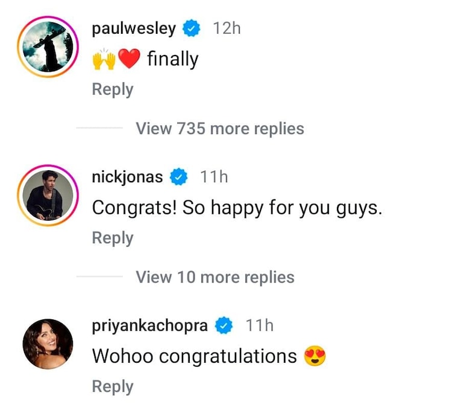Reply to paulwesley's comment
This screenshot has width=452, height=411.
(112, 89)
